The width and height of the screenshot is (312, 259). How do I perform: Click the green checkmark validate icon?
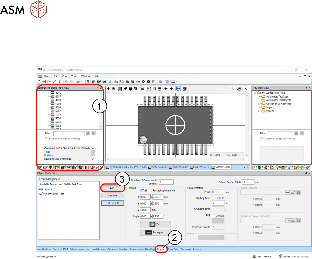(x=54, y=82)
